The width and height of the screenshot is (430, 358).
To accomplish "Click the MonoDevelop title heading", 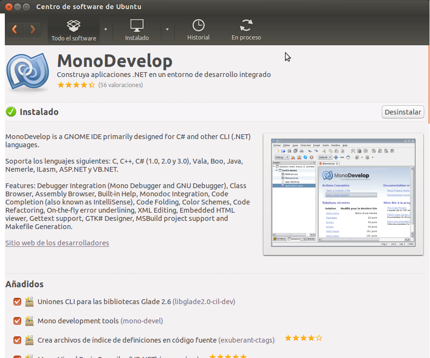I will [x=115, y=61].
